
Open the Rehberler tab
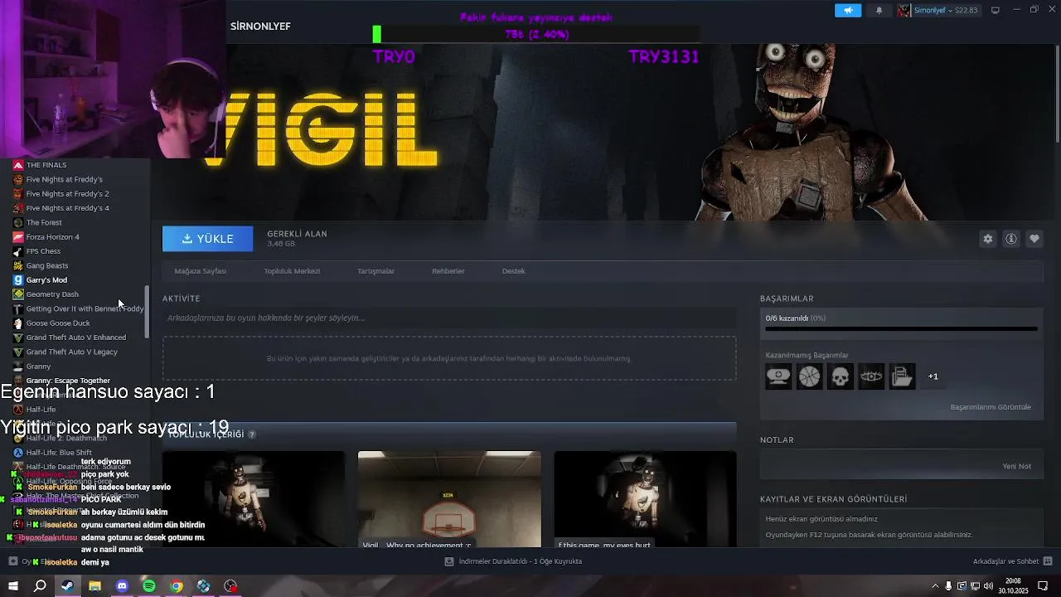pyautogui.click(x=448, y=271)
